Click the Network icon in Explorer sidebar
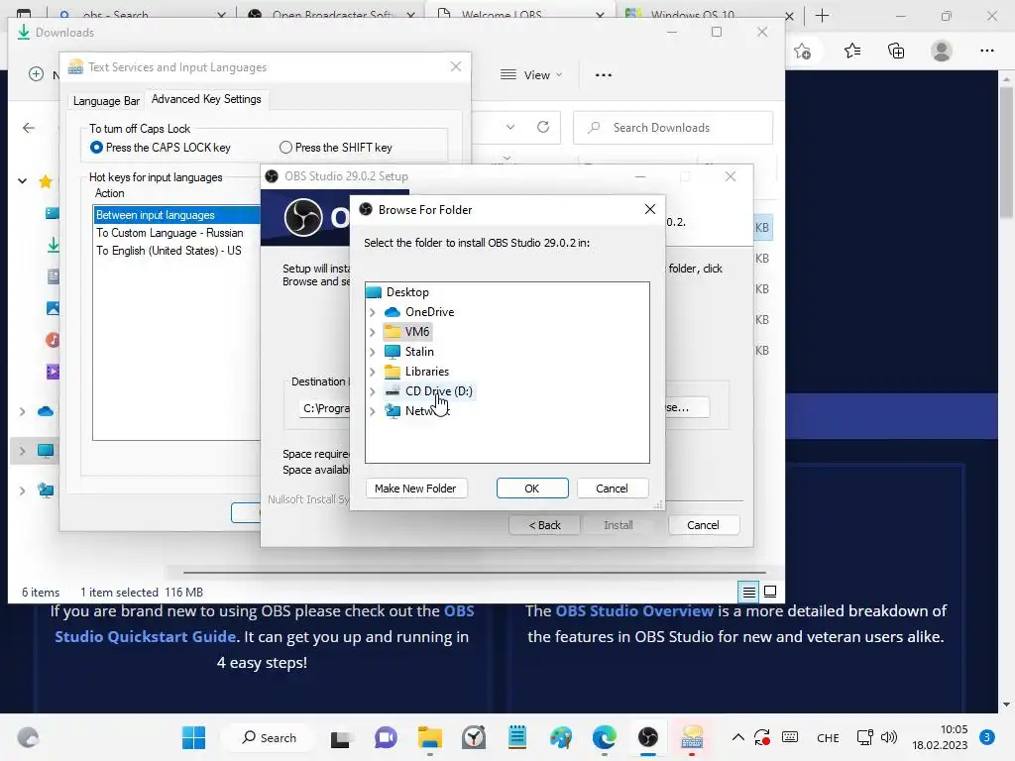The width and height of the screenshot is (1015, 761). [x=46, y=490]
